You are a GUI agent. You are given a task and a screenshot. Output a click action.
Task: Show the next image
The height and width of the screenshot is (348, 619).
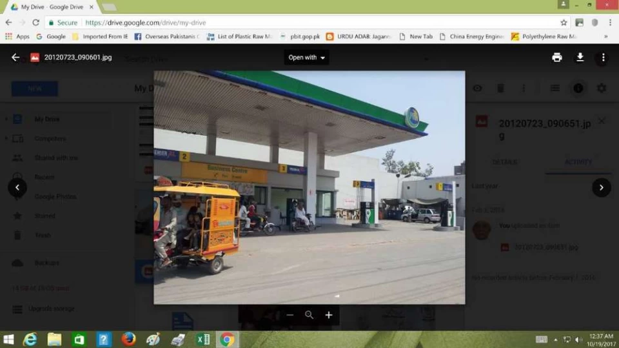tap(601, 187)
